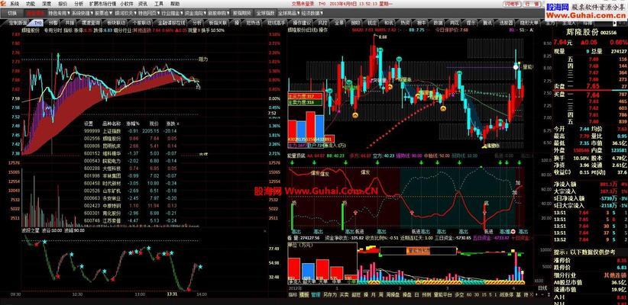Switch to the 数据 tab
The width and height of the screenshot is (628, 305).
click(x=438, y=23)
